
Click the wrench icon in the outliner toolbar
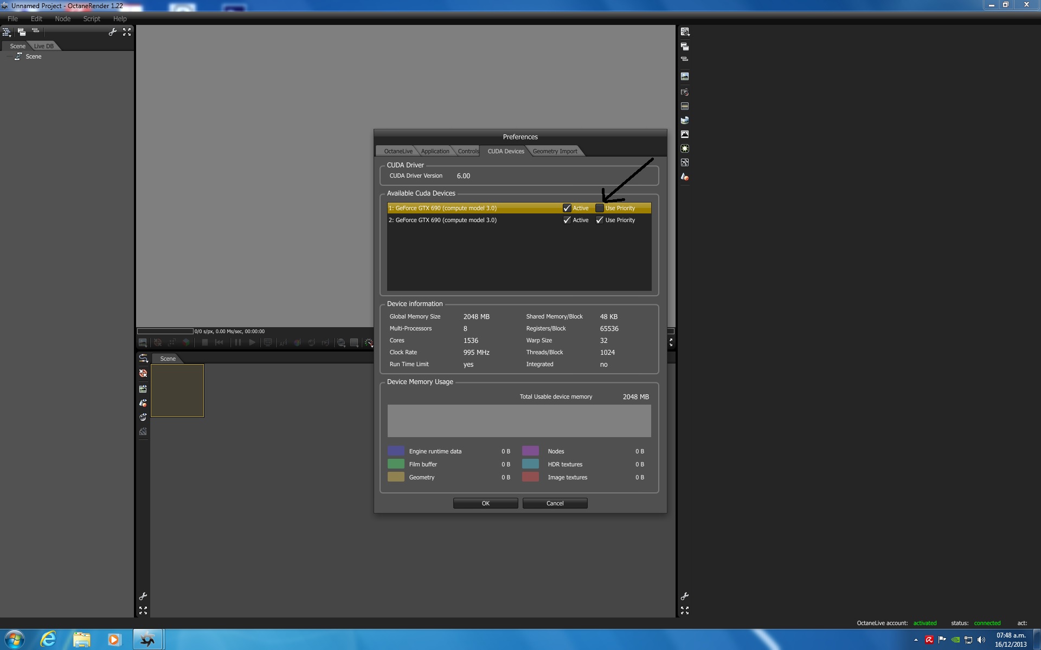point(112,32)
